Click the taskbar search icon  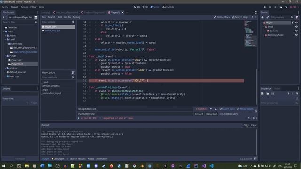tap(11, 166)
